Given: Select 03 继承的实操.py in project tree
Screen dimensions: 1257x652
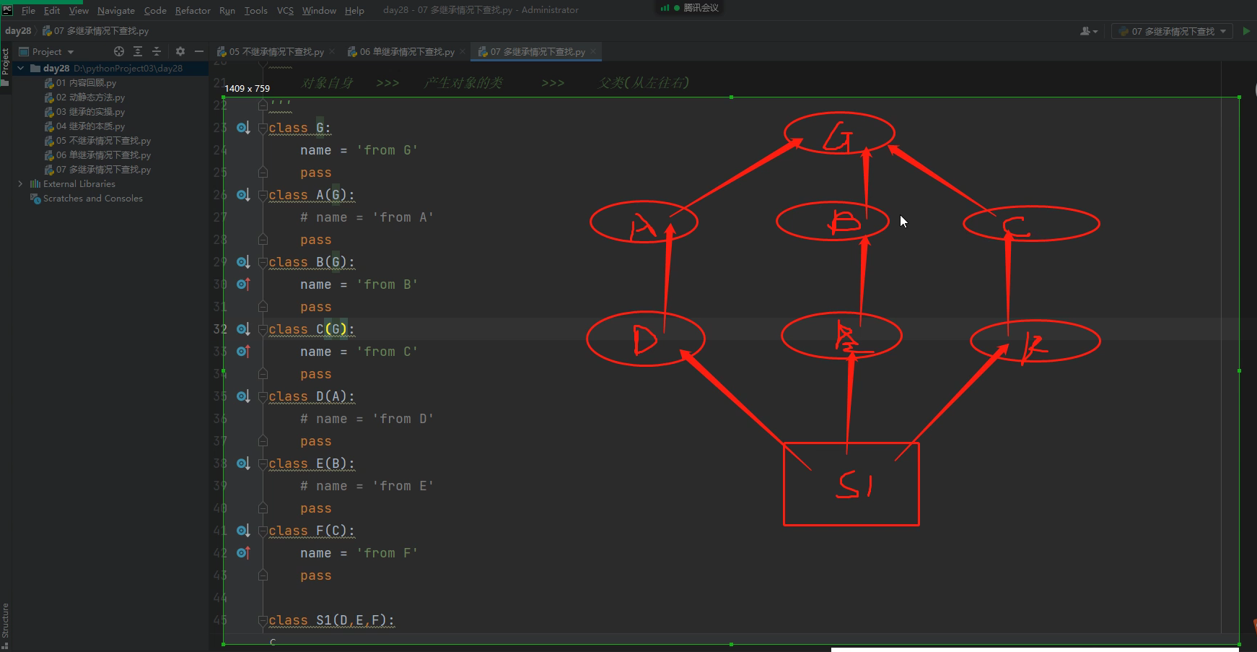Looking at the screenshot, I should pyautogui.click(x=84, y=112).
